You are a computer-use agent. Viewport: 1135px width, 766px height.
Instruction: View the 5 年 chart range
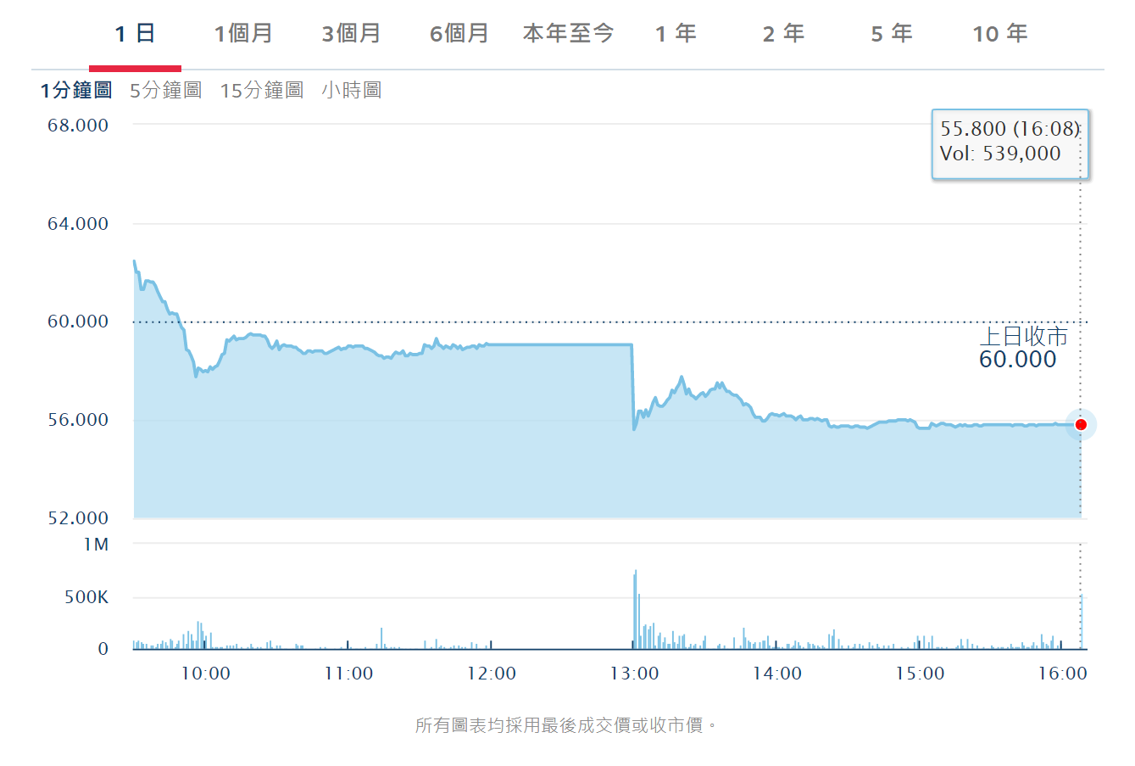click(x=892, y=34)
